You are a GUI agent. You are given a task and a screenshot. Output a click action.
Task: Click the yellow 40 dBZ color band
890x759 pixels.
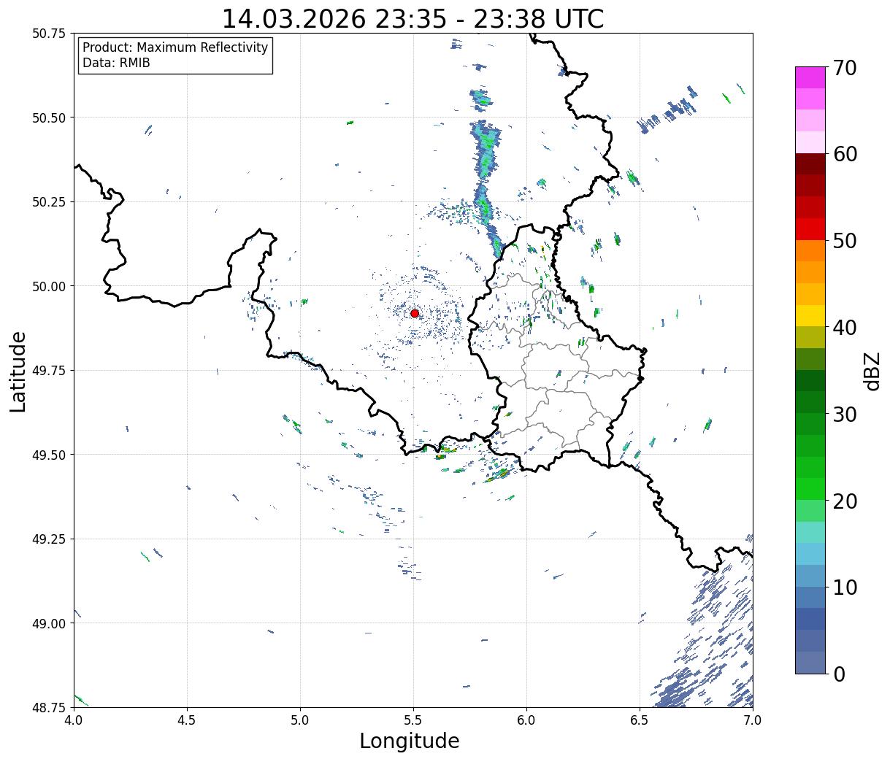[810, 315]
